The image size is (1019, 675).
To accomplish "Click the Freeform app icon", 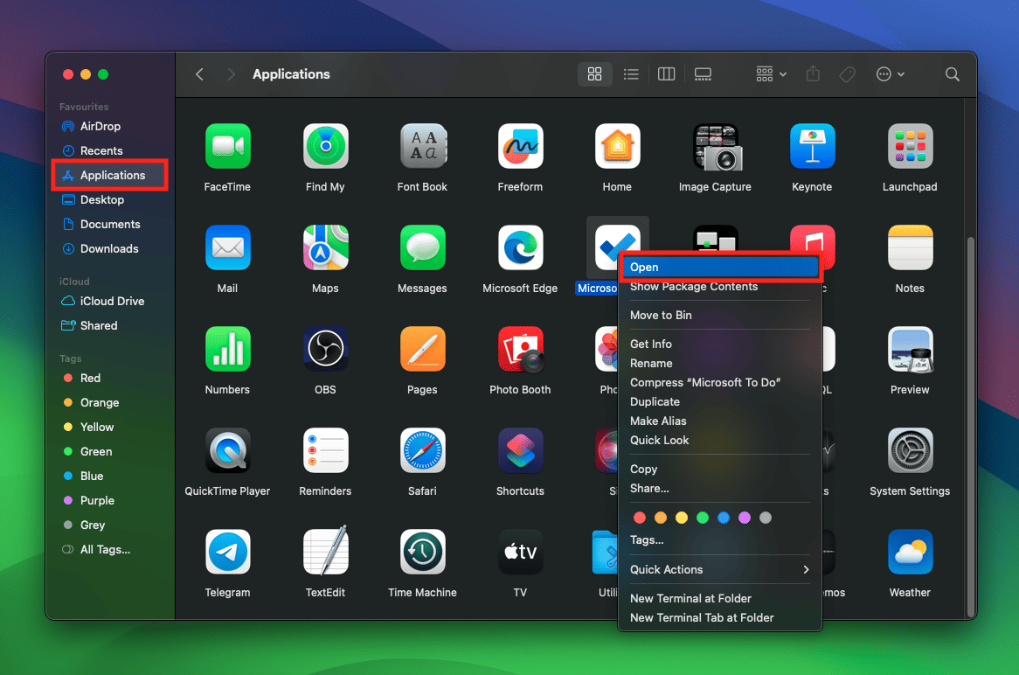I will (x=520, y=146).
